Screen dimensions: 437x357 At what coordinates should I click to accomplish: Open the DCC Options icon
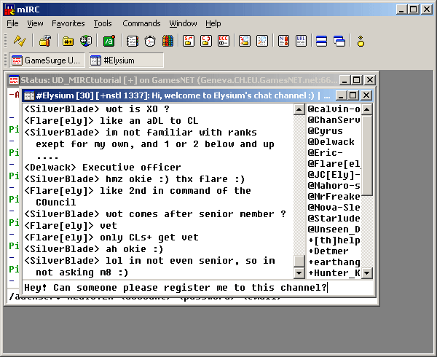(224, 41)
